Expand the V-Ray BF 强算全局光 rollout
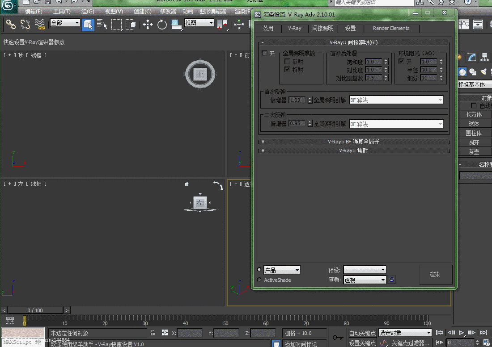 353,142
